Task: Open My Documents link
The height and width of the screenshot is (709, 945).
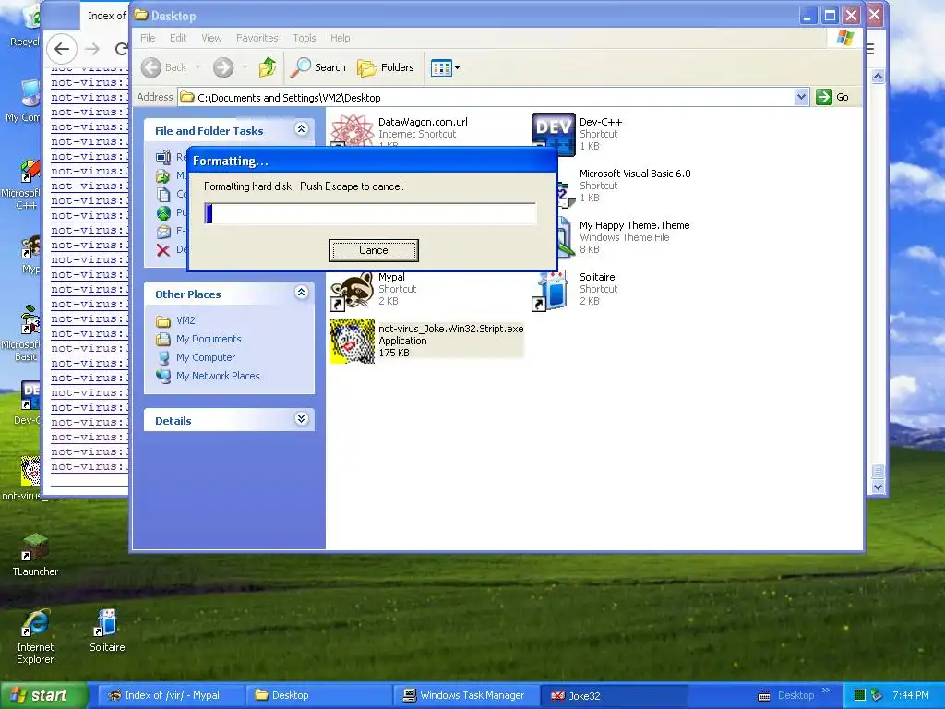Action: [x=209, y=339]
